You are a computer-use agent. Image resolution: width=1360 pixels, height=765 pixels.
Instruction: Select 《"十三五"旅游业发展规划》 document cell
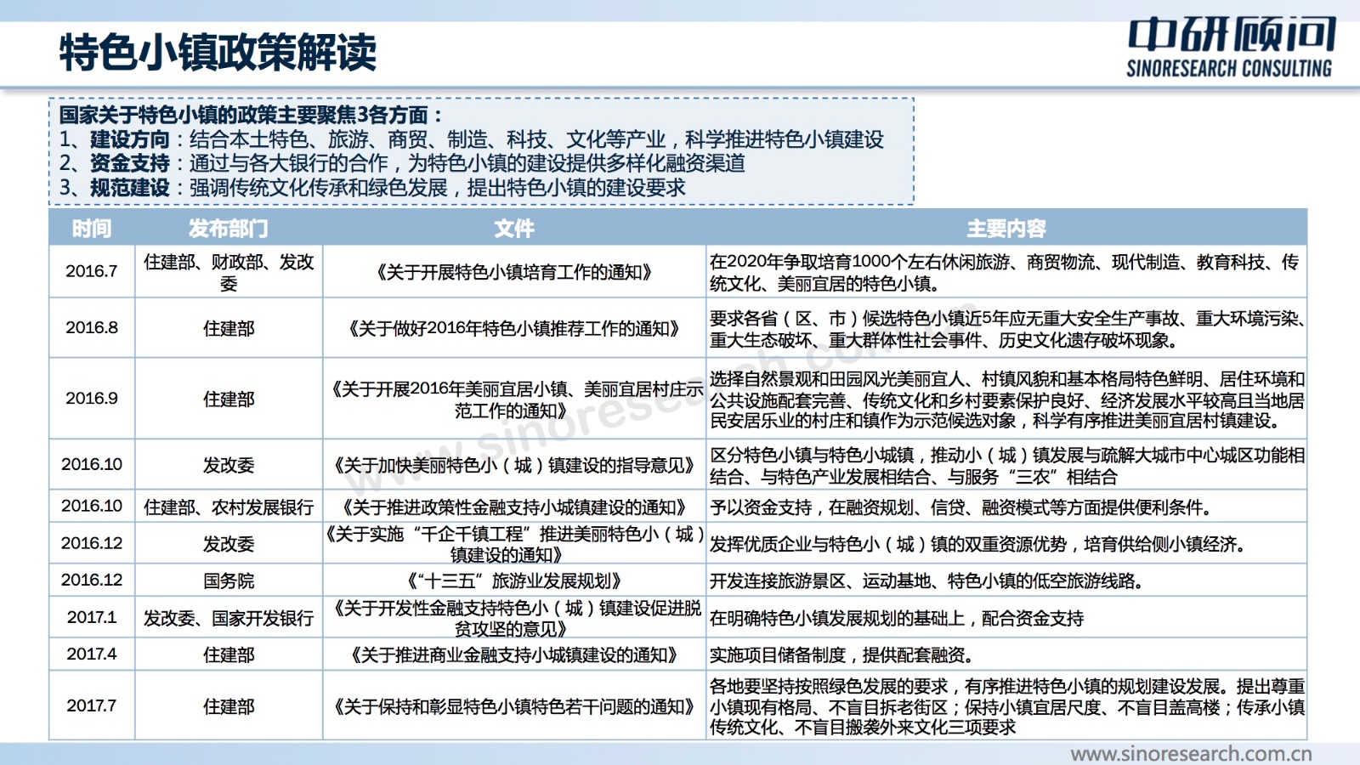pos(514,581)
